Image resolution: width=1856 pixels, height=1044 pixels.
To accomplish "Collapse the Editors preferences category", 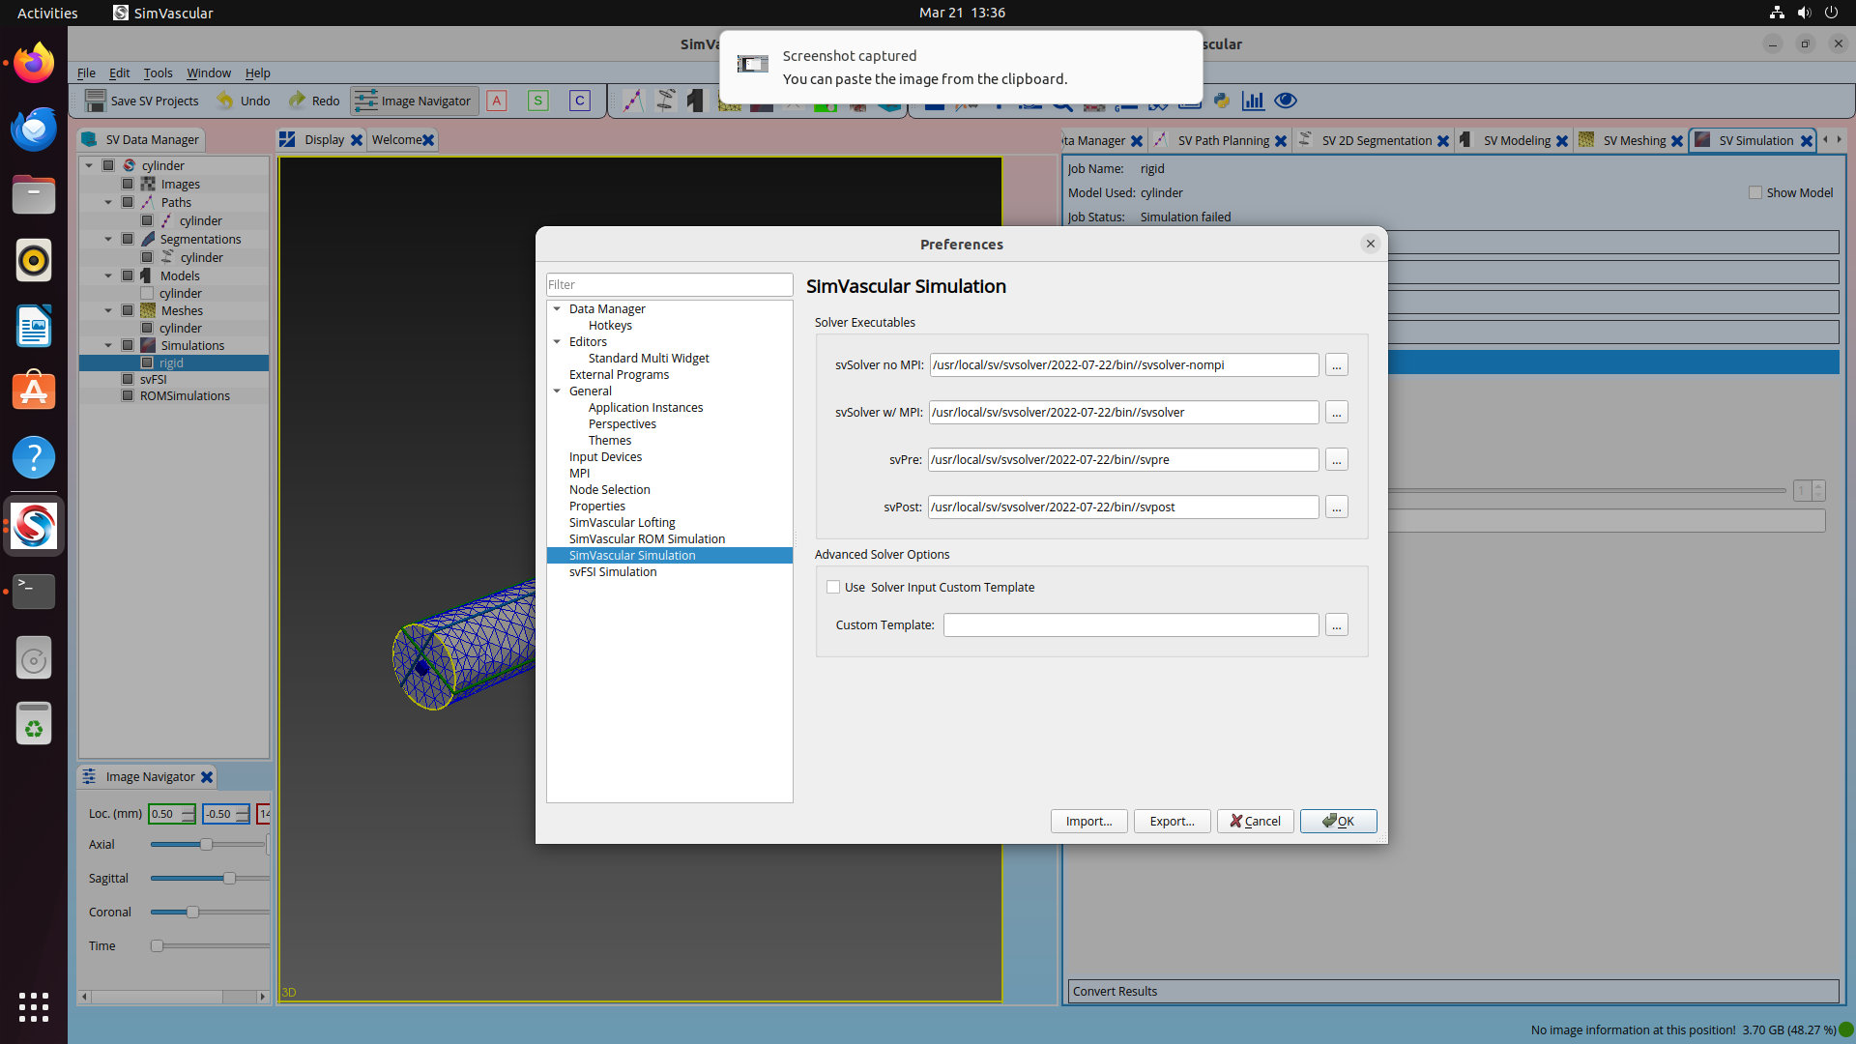I will 557,341.
